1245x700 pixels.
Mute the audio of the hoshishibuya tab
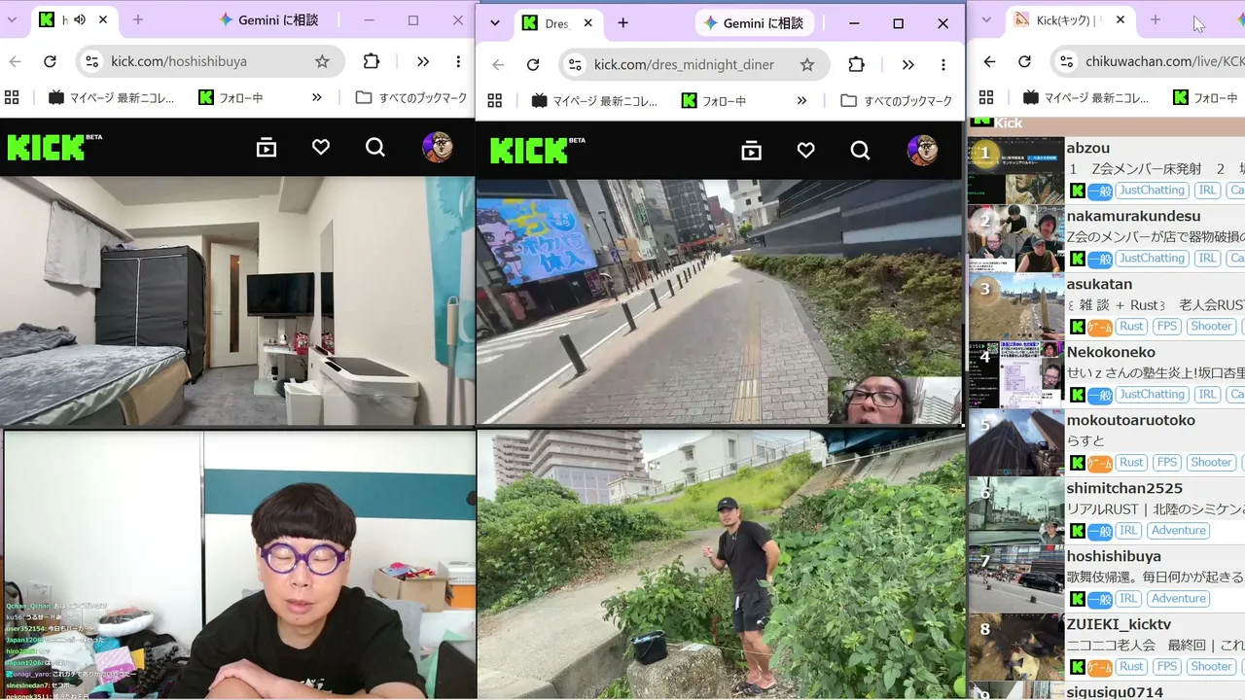tap(80, 19)
